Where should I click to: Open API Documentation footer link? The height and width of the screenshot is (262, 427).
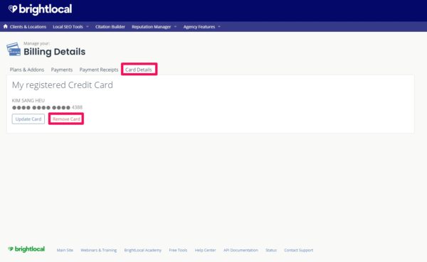(x=241, y=250)
